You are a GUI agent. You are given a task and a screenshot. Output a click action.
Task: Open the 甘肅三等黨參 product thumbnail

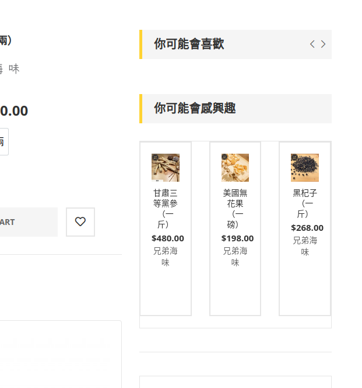(x=166, y=168)
